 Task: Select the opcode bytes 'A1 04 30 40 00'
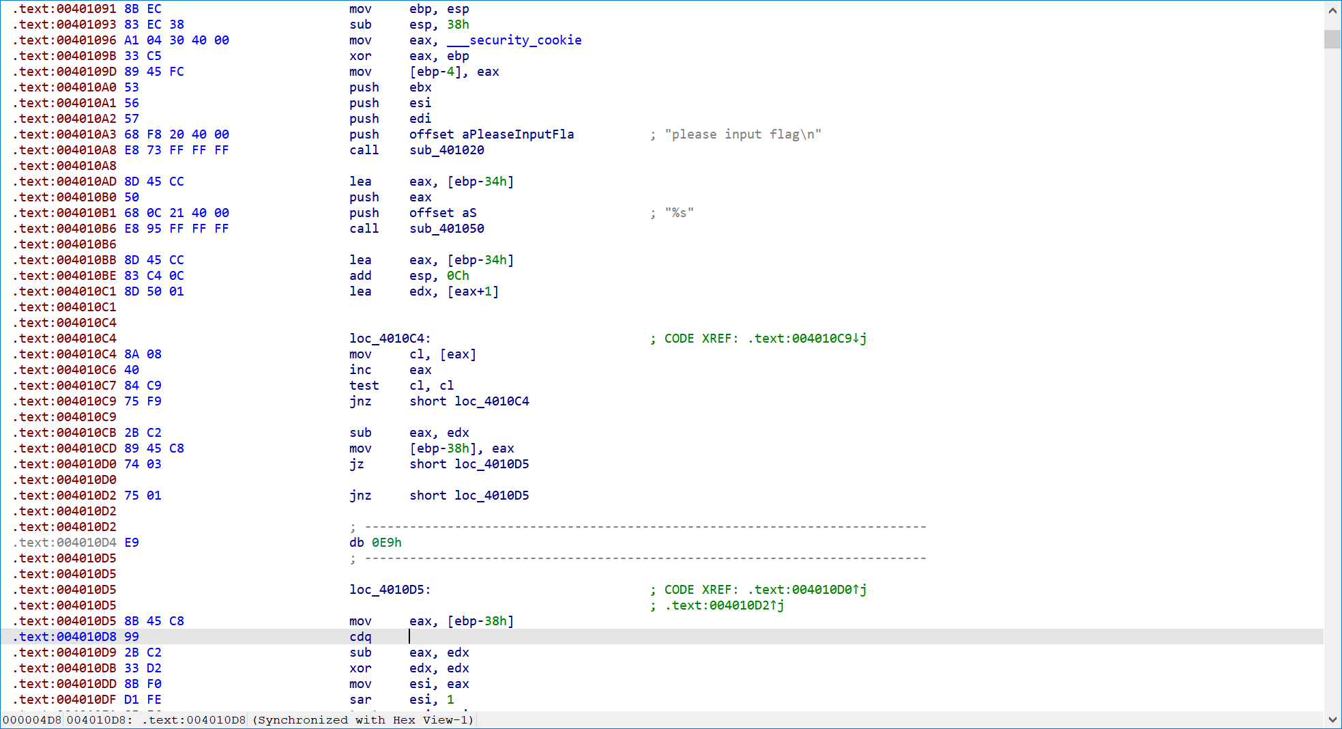tap(177, 40)
